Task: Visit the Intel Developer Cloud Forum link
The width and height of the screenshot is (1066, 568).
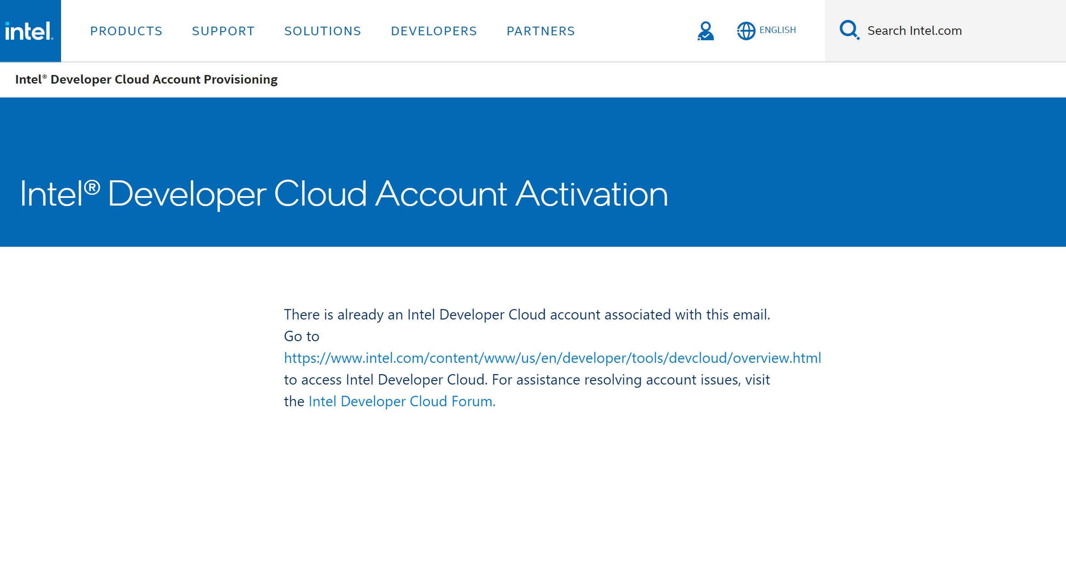Action: pos(401,401)
